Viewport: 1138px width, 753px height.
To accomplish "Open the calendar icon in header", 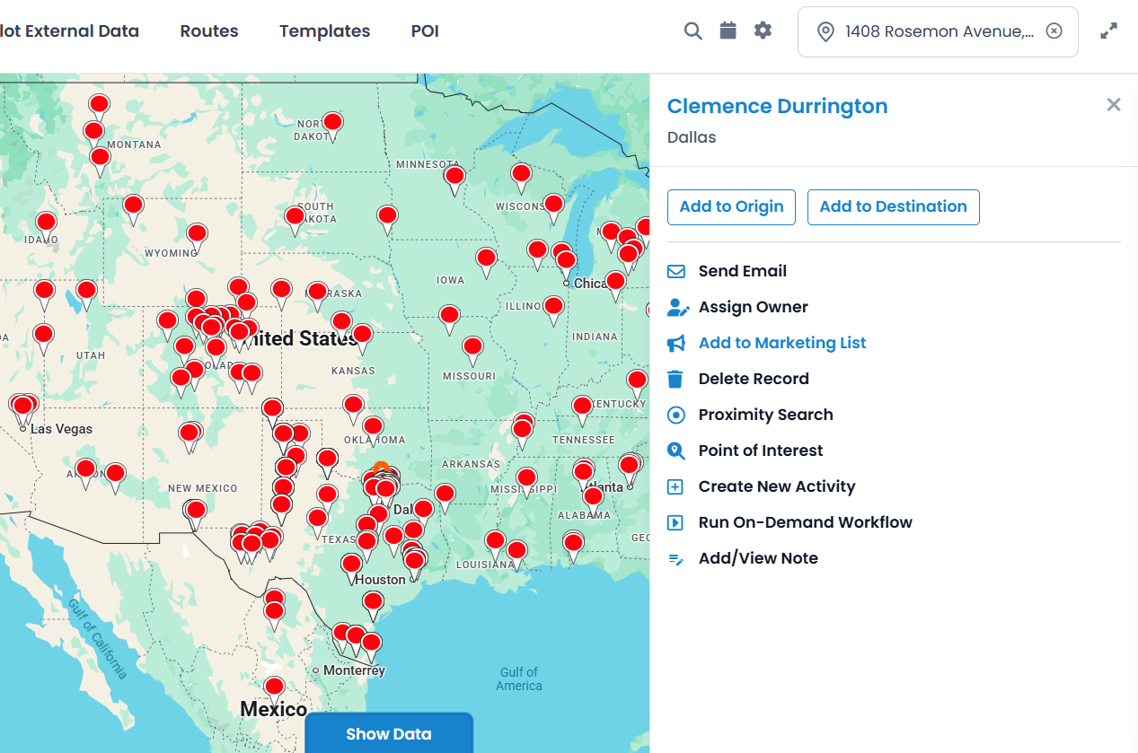I will pyautogui.click(x=728, y=31).
